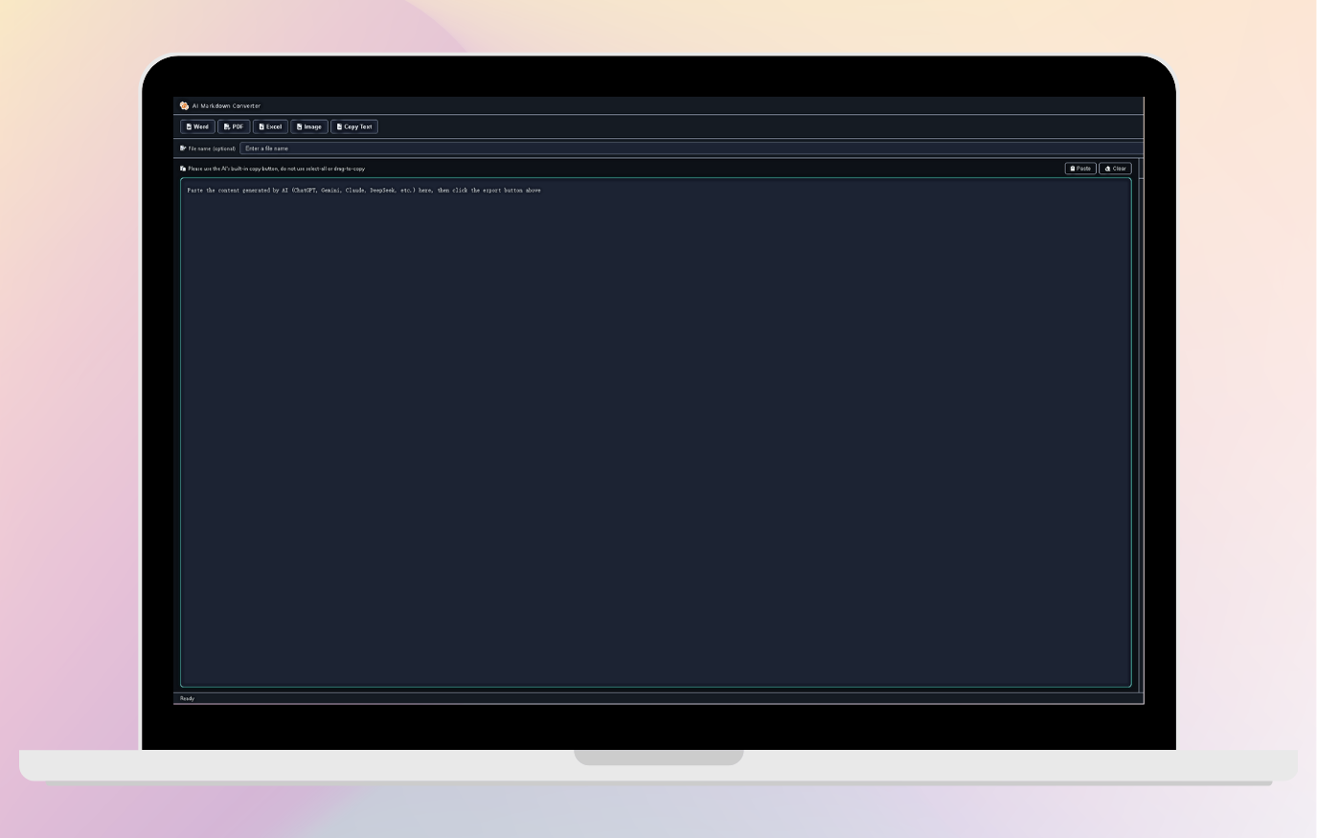Click the 'Ready' status bar text
1317x838 pixels.
click(187, 698)
